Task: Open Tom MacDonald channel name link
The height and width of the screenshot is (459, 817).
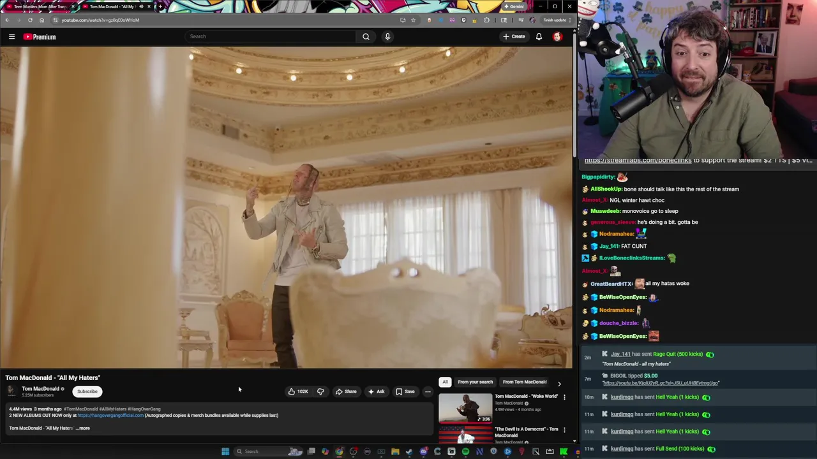Action: point(40,388)
